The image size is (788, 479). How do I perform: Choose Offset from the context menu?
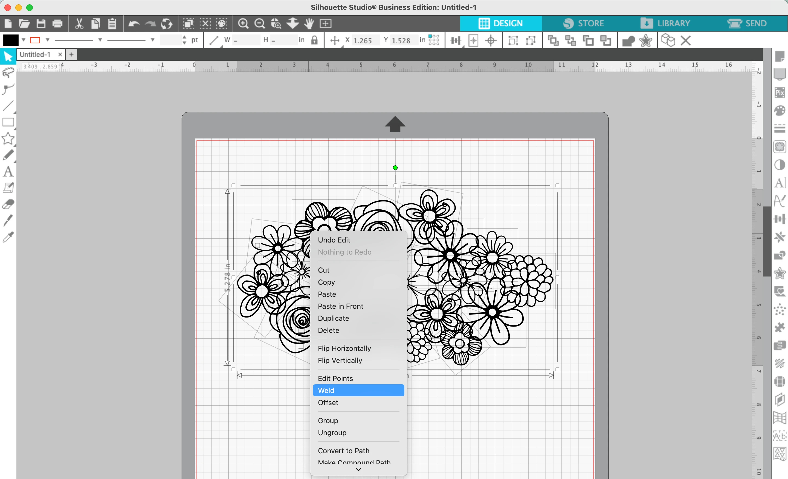[358, 403]
